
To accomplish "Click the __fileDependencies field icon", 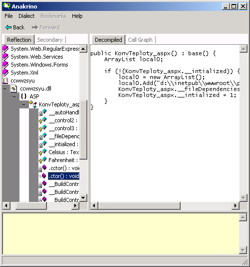I will tap(42, 136).
